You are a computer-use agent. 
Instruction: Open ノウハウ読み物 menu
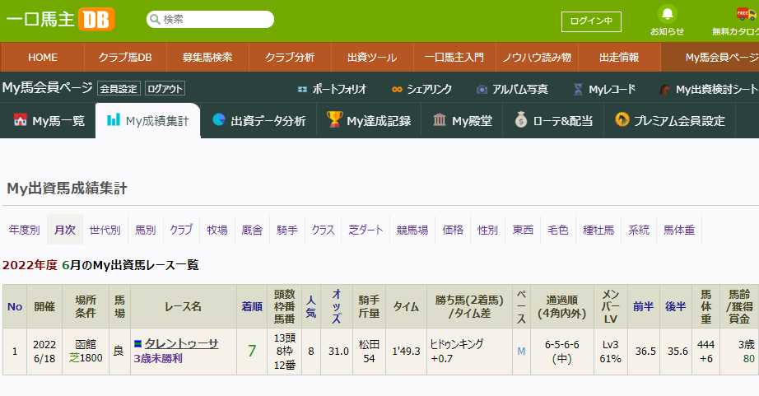tap(537, 57)
